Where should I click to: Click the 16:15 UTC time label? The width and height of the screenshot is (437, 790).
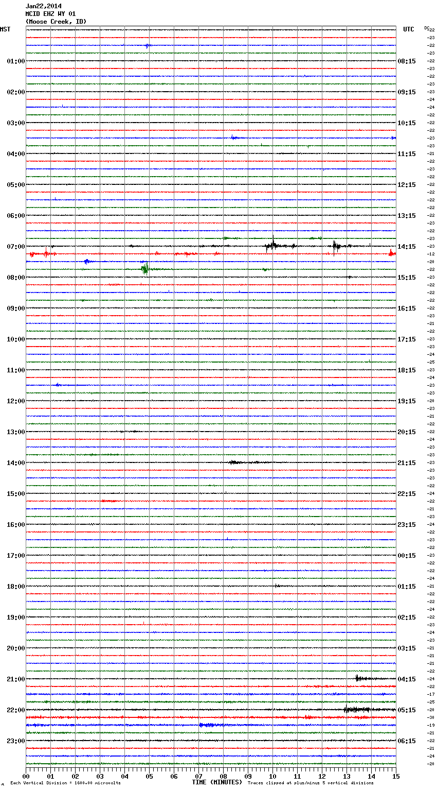(407, 308)
